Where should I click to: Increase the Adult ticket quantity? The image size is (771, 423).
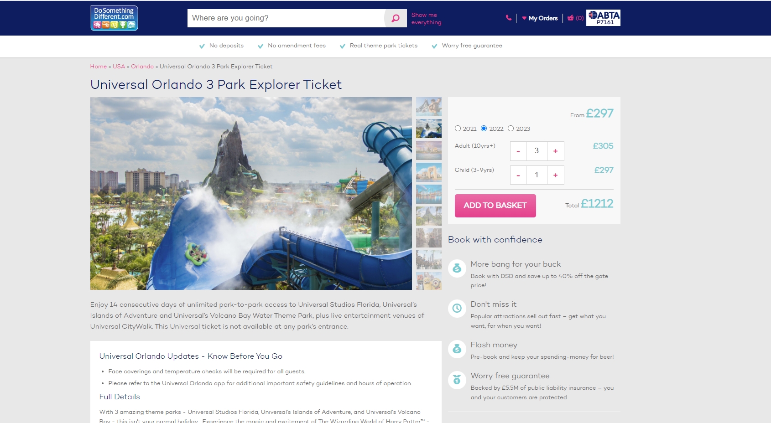tap(556, 151)
